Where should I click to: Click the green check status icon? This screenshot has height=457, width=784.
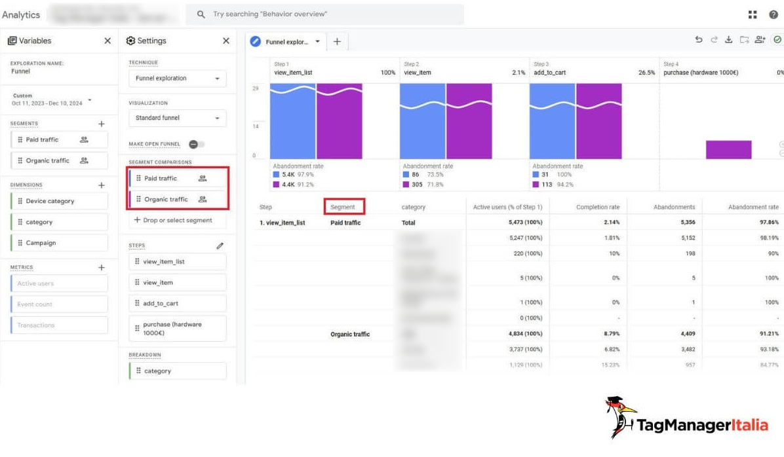[x=777, y=40]
